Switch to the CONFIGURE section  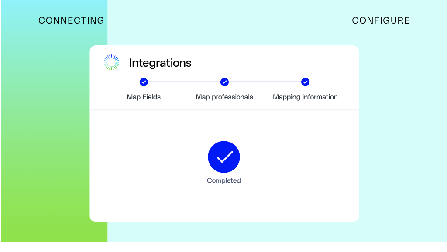pyautogui.click(x=381, y=20)
